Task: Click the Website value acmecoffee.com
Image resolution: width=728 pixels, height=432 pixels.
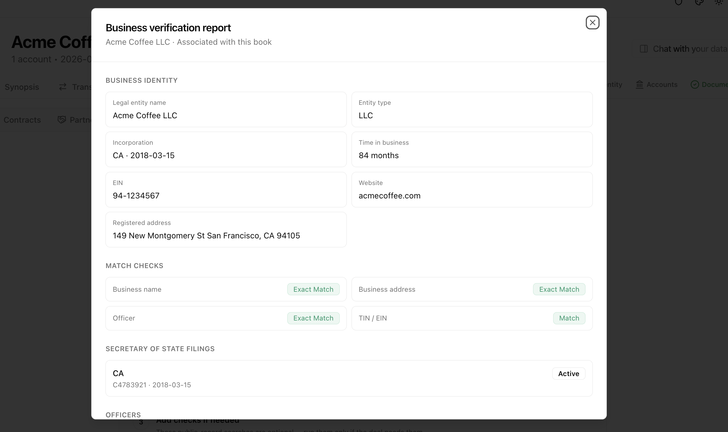Action: coord(390,196)
